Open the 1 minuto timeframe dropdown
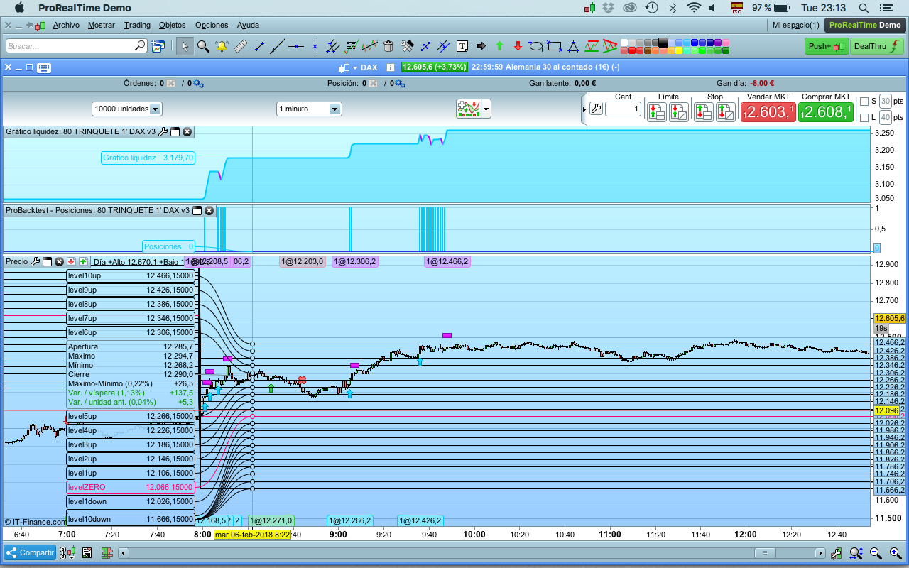 (x=309, y=109)
